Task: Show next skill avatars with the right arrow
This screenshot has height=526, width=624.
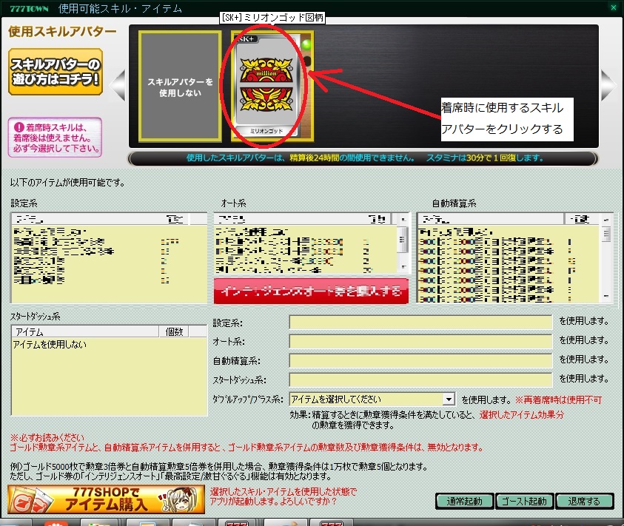Action: click(x=608, y=85)
